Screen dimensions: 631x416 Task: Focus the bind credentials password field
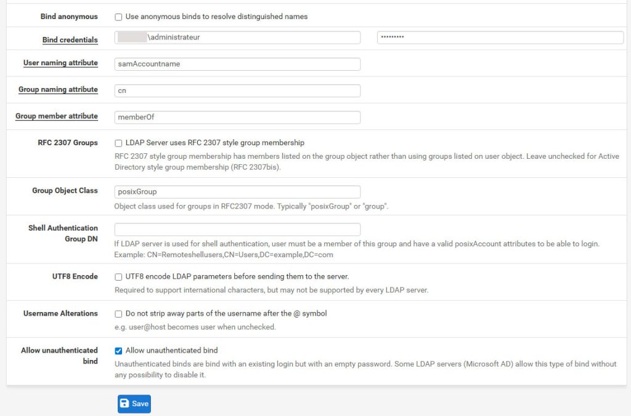coord(500,38)
